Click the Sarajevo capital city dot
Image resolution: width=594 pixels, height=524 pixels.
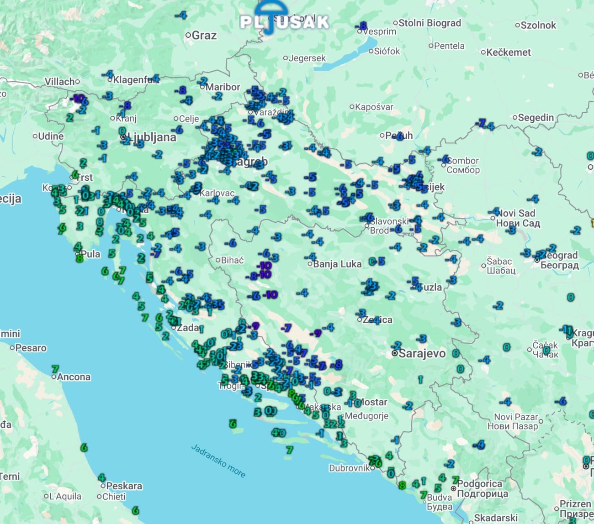point(395,354)
